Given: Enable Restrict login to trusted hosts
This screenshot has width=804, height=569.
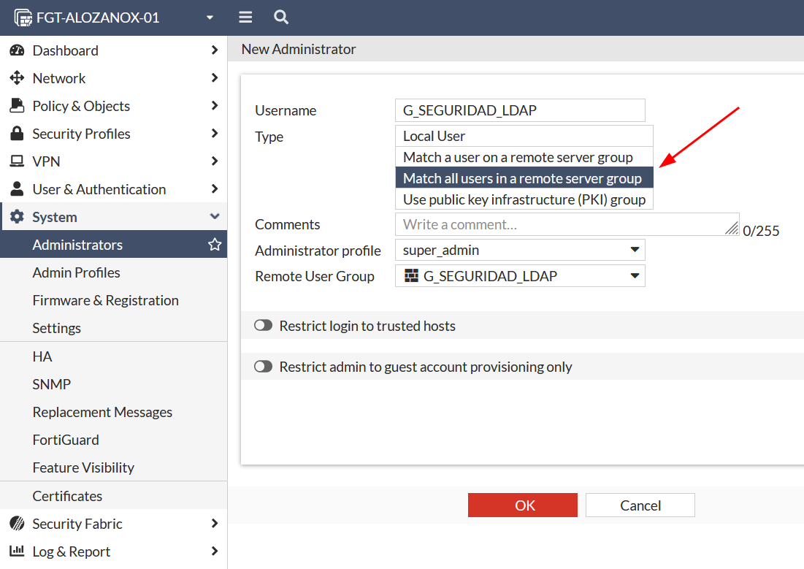Looking at the screenshot, I should (x=263, y=326).
